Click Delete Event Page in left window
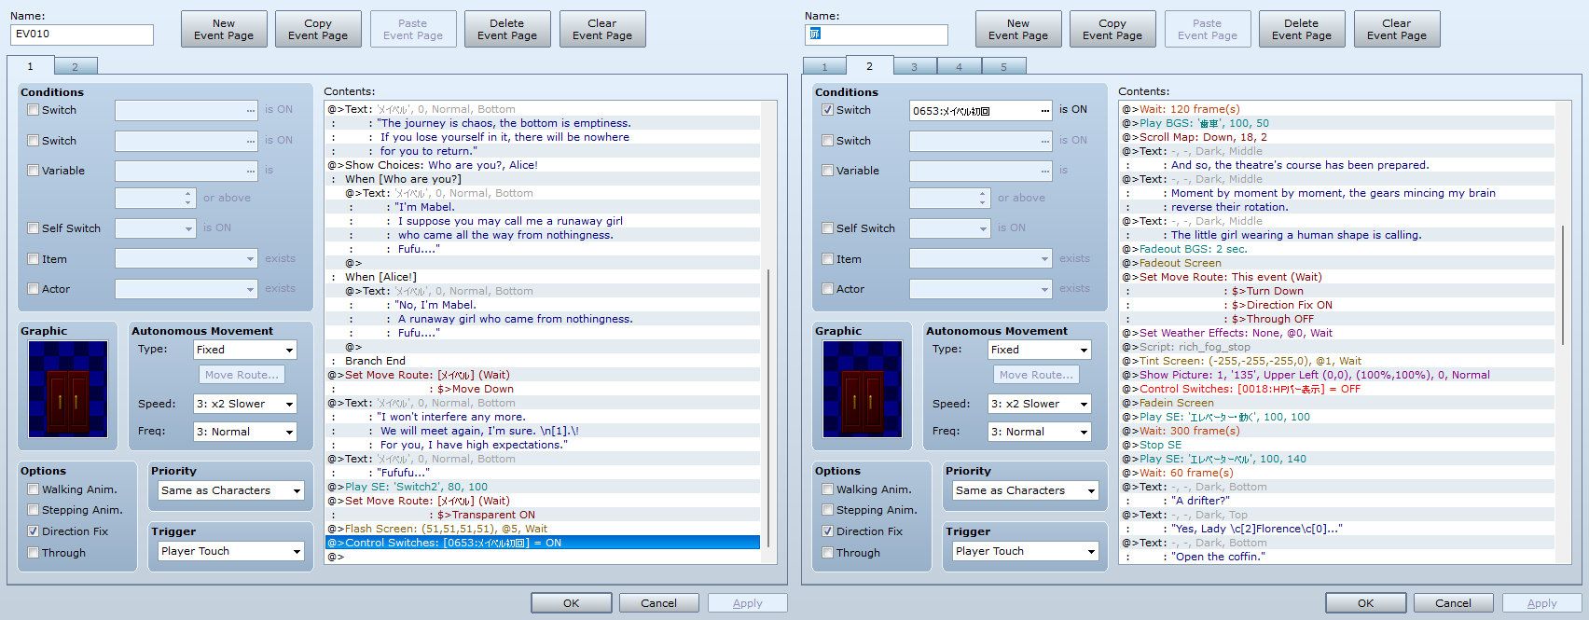 point(507,29)
